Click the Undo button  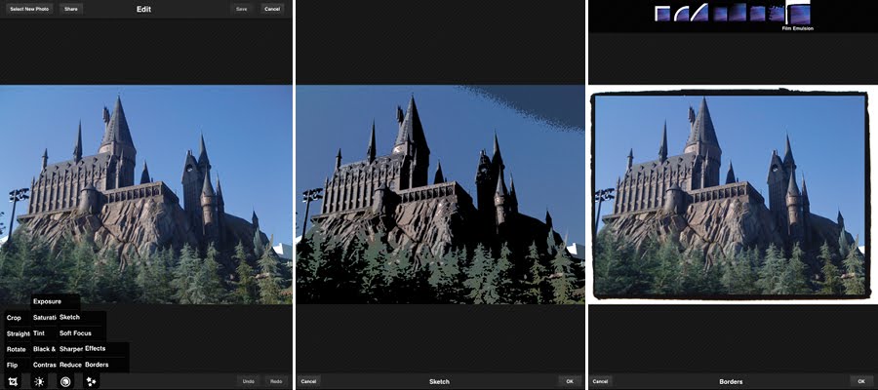tap(248, 381)
